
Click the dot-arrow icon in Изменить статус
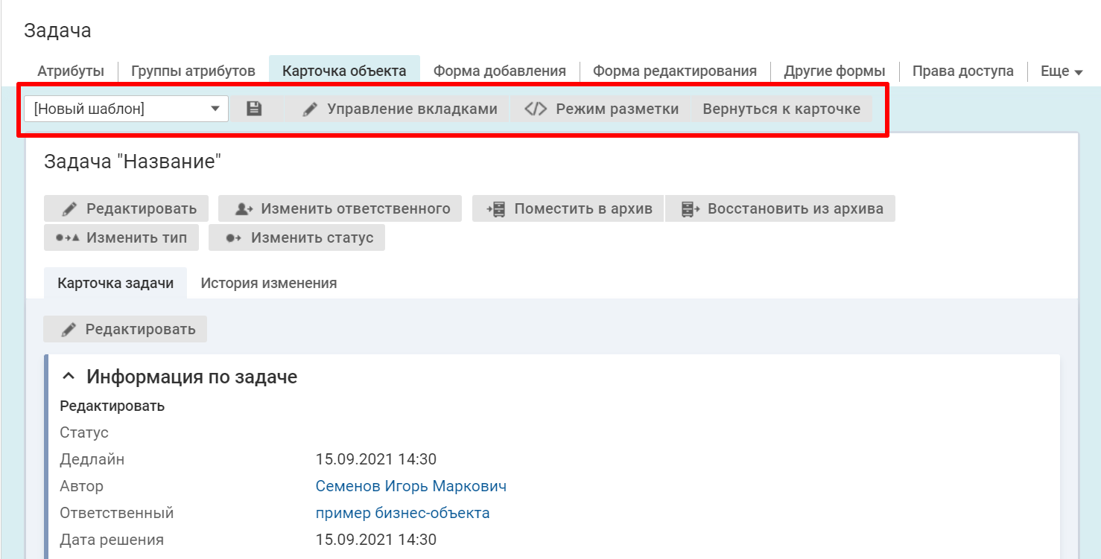[233, 238]
